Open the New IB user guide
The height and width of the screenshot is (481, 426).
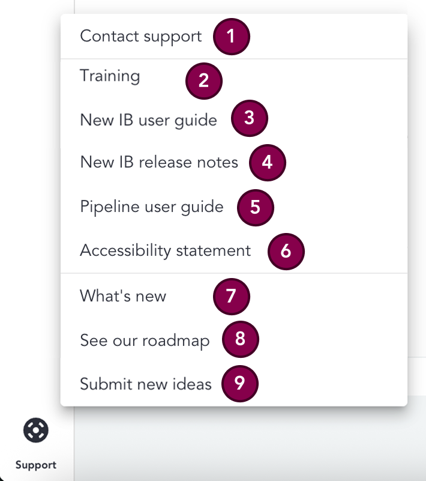click(x=148, y=119)
